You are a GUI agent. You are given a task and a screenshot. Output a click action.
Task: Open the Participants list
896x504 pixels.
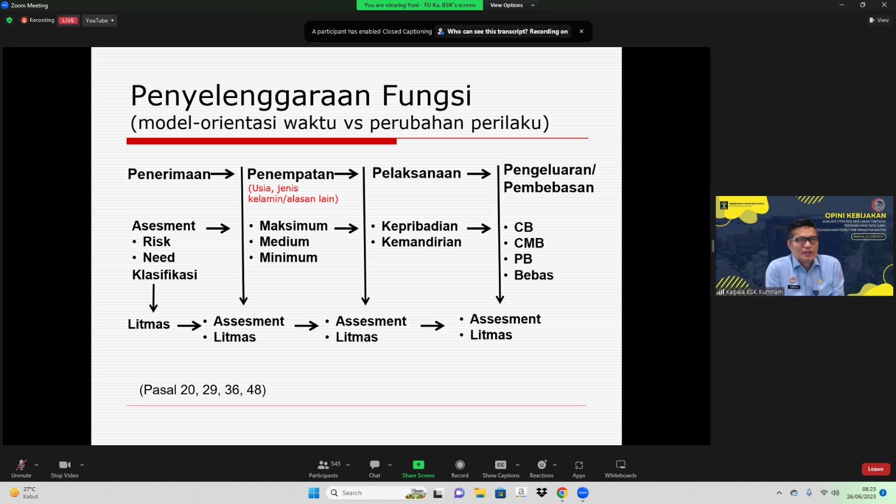(x=323, y=465)
